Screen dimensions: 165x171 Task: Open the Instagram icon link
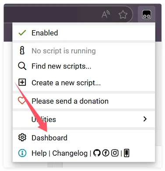point(115,153)
